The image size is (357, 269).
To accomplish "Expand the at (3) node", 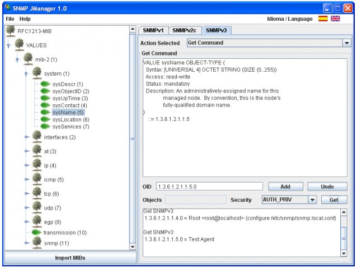I will point(27,151).
